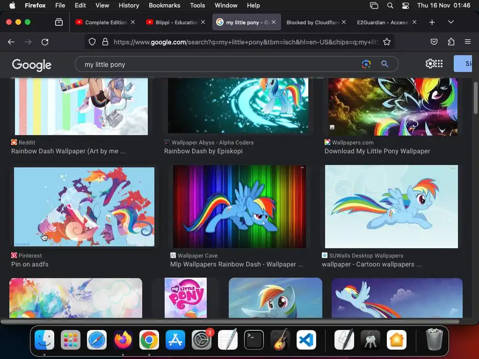Image resolution: width=479 pixels, height=359 pixels.
Task: Open Finder from the Dock
Action: click(x=44, y=340)
